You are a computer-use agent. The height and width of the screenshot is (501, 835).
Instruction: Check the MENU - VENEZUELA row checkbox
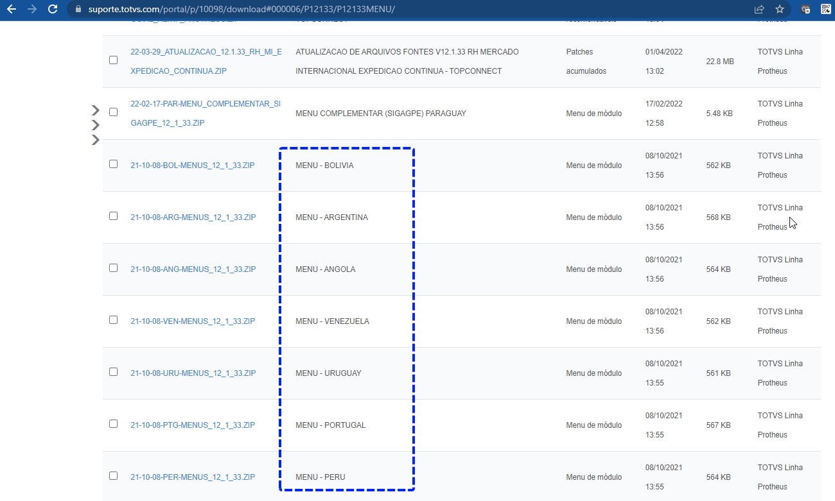[x=114, y=319]
